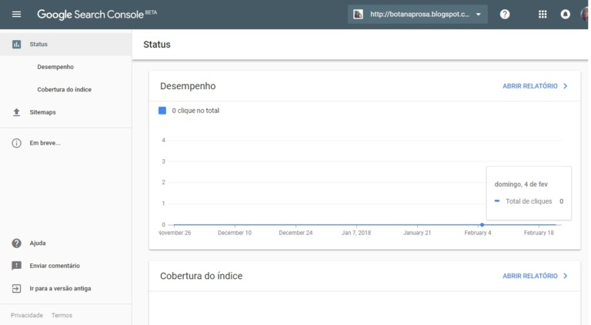Click the Status bar chart icon

pos(16,45)
